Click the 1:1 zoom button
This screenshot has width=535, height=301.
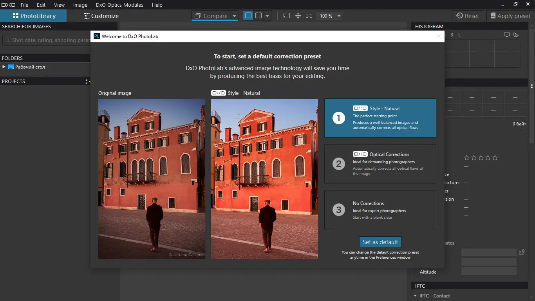(x=309, y=16)
